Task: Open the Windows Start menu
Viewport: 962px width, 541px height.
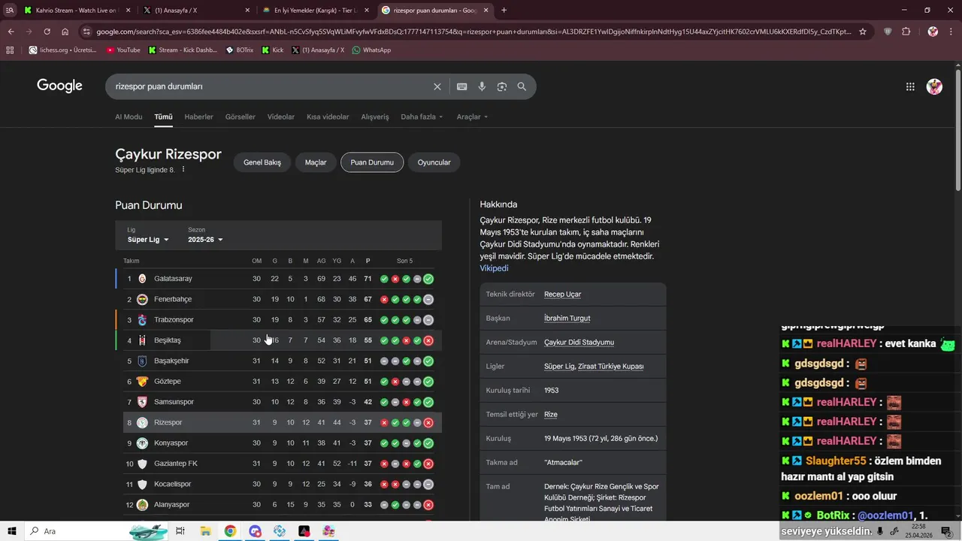Action: 13,531
